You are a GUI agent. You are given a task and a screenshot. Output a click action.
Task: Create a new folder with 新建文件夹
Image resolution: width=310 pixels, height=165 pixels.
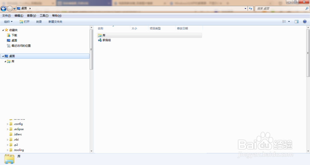coord(55,22)
